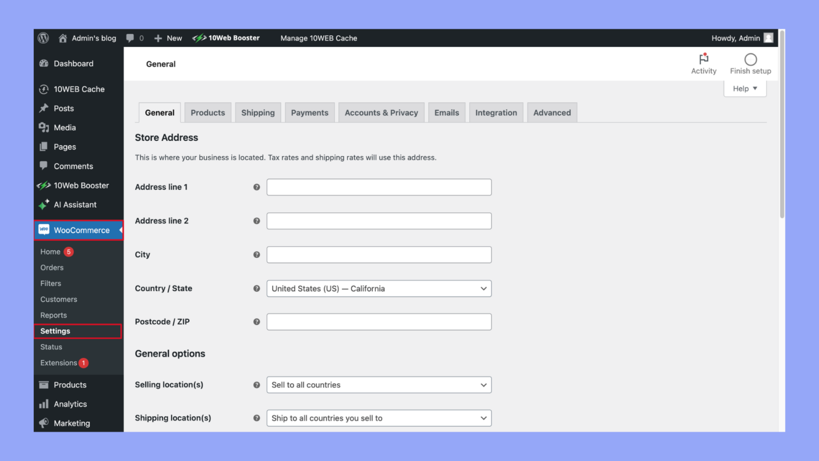Open Manage 10WEB Cache
The image size is (819, 461).
(318, 38)
